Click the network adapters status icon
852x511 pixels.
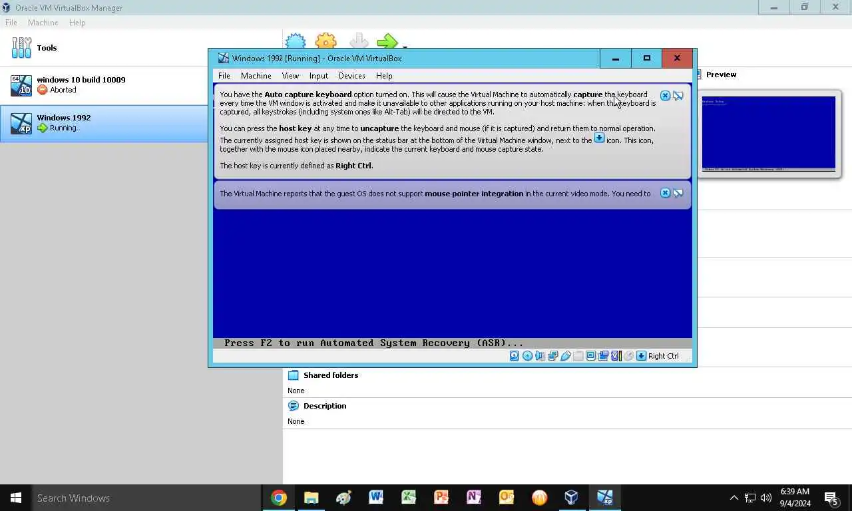[x=552, y=356]
